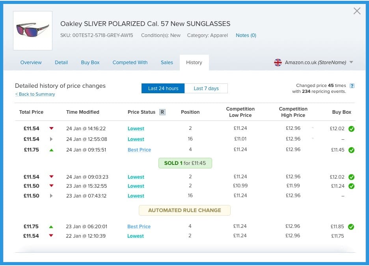Switch to Last 7 days range
The image size is (369, 266).
coord(206,89)
